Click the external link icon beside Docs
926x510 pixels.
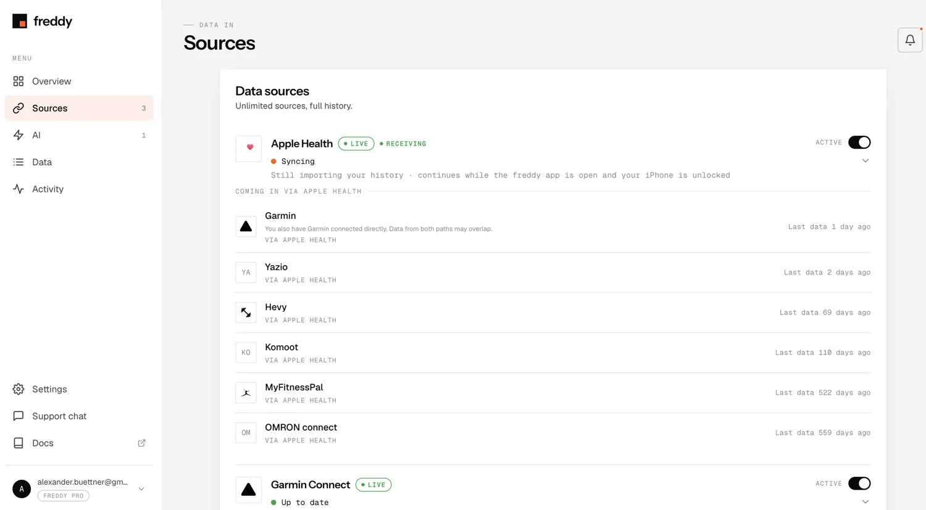tap(142, 443)
